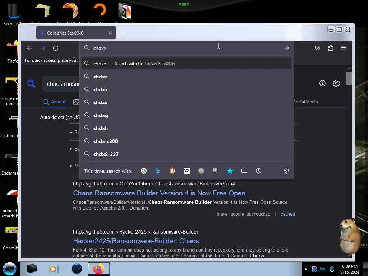Viewport: 368px width, 276px height.
Task: Launch Firefox from the taskbar
Action: click(99, 269)
